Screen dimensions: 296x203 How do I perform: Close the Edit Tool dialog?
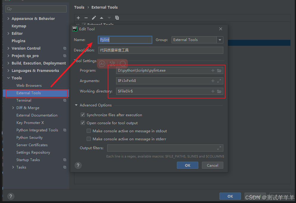pyautogui.click(x=220, y=29)
